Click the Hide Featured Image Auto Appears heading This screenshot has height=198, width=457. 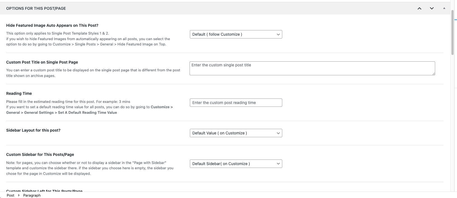click(x=52, y=25)
